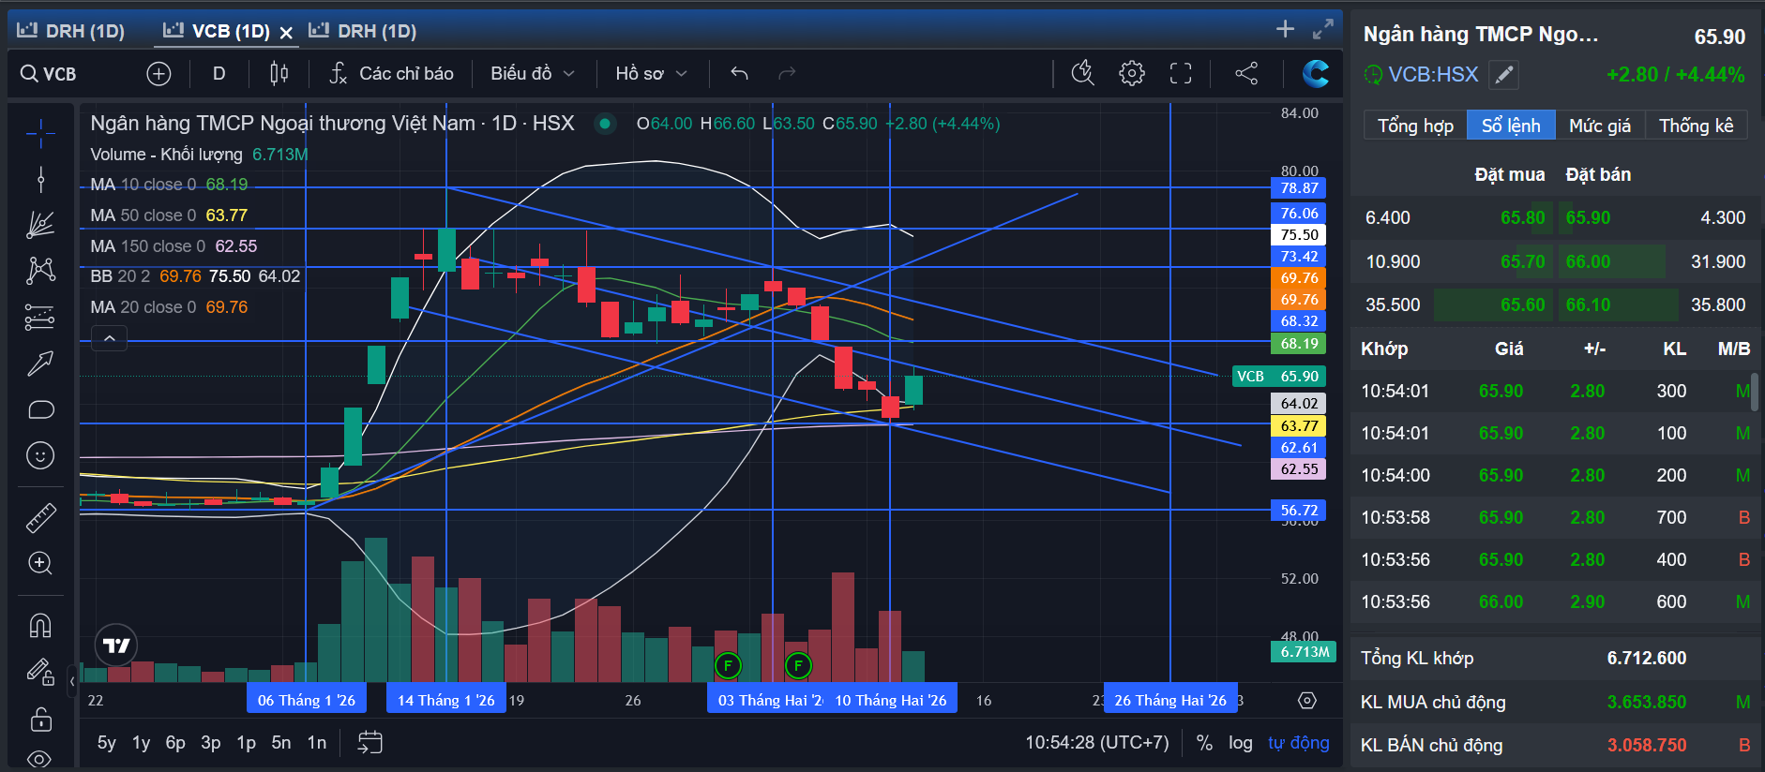Open the quick search lightning icon
The width and height of the screenshot is (1765, 772).
point(1083,73)
